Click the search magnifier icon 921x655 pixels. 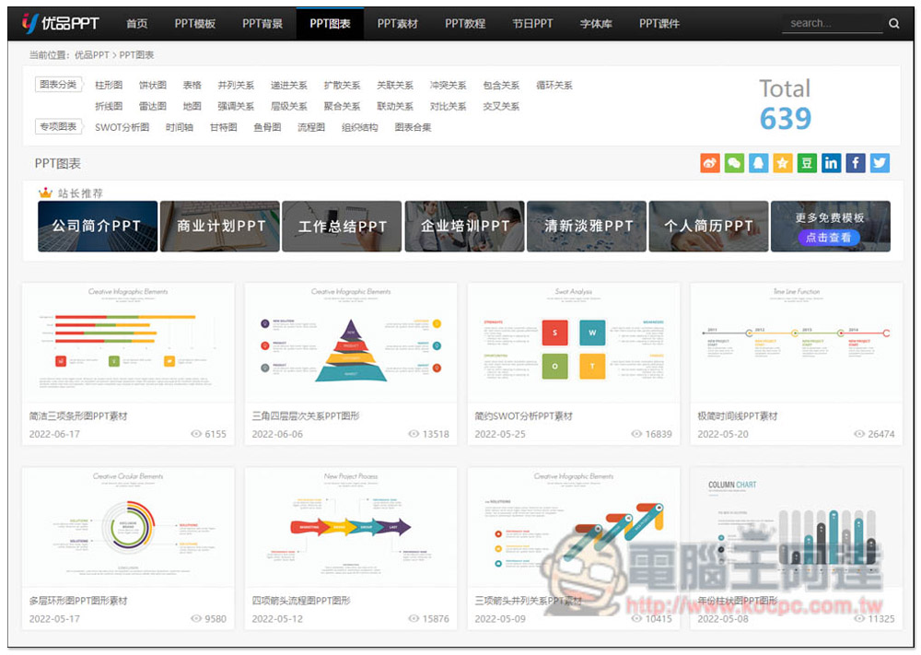click(x=894, y=24)
